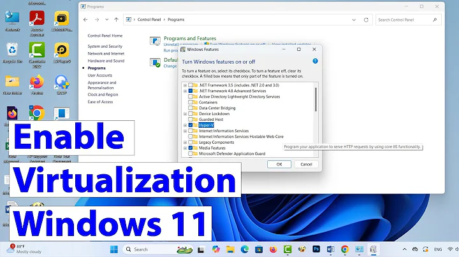Select the Firefox desktop shortcut

37,85
